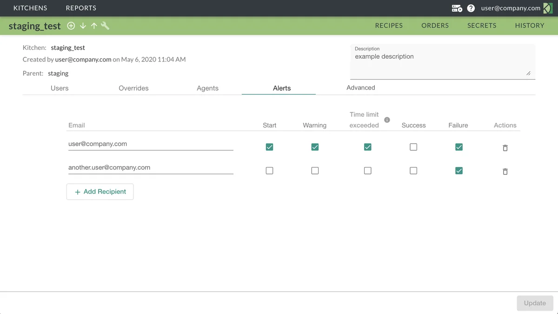
Task: Disable Failure alert for another.user@company.com
Action: [x=459, y=171]
